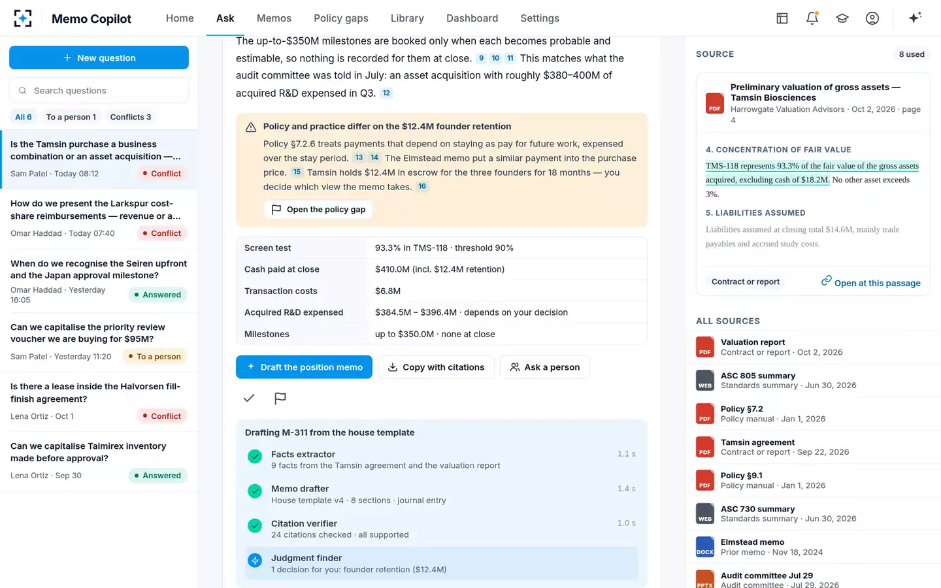Click the Policy §7.2 PDF icon

[705, 414]
